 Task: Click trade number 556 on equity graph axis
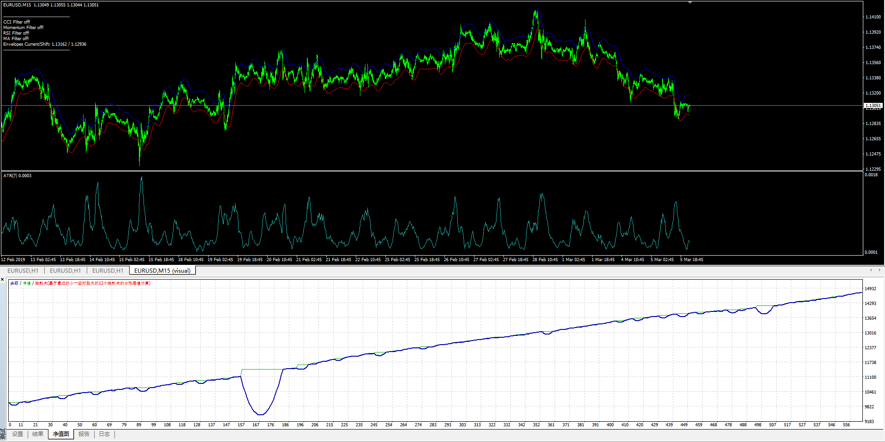tap(846, 425)
